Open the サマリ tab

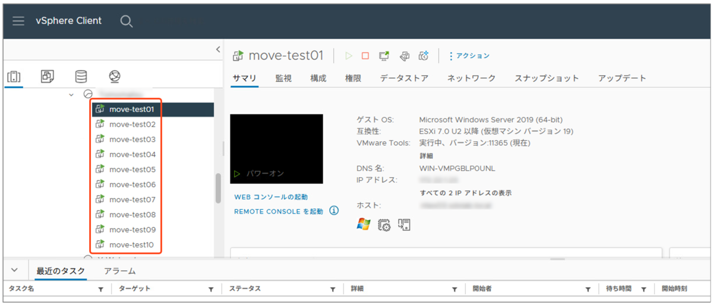244,78
